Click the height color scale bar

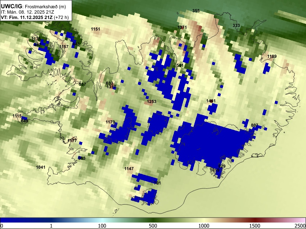click(153, 220)
